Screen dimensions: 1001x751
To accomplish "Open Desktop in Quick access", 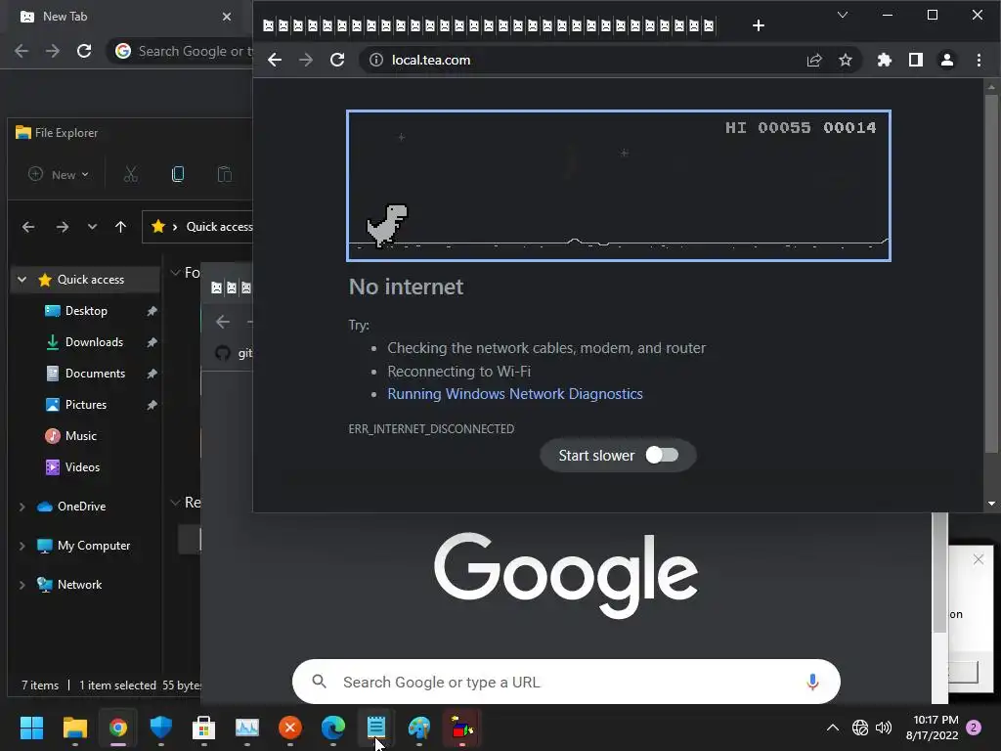I will coord(86,311).
